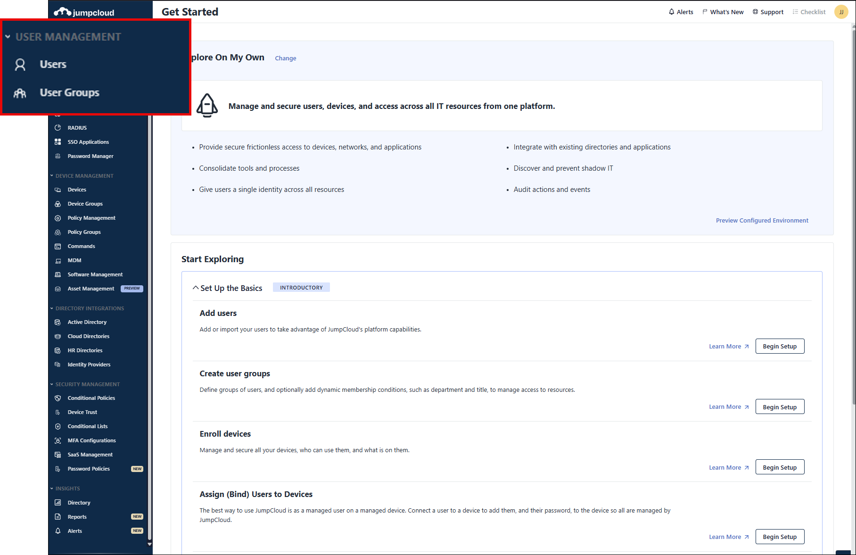856x555 pixels.
Task: Click the RADIUS sidebar icon
Action: click(58, 128)
